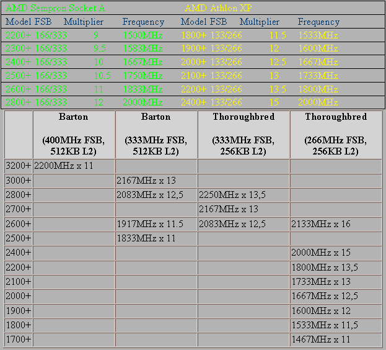Screen dimensions: 386x350
Task: Click the Sempron multiplier value '10.5'
Action: click(x=102, y=76)
